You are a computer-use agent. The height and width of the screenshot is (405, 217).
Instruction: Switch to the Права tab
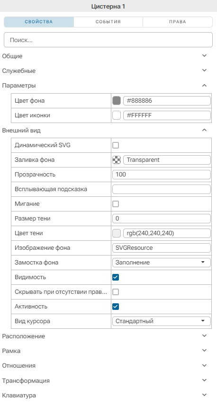point(177,22)
